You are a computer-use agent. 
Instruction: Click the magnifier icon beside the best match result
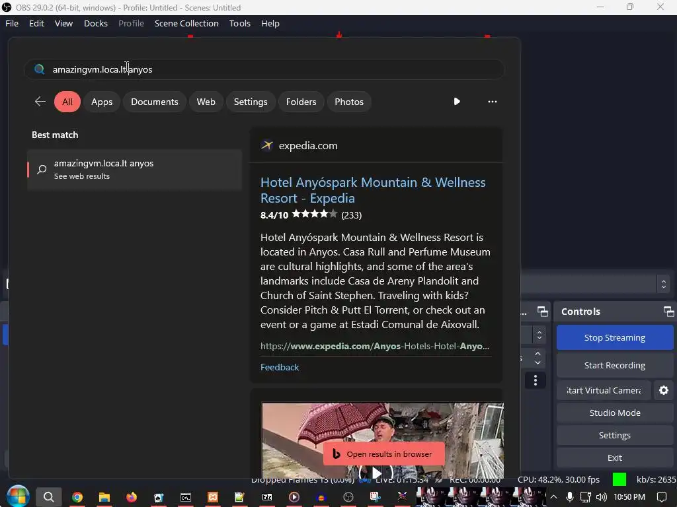[x=42, y=170]
